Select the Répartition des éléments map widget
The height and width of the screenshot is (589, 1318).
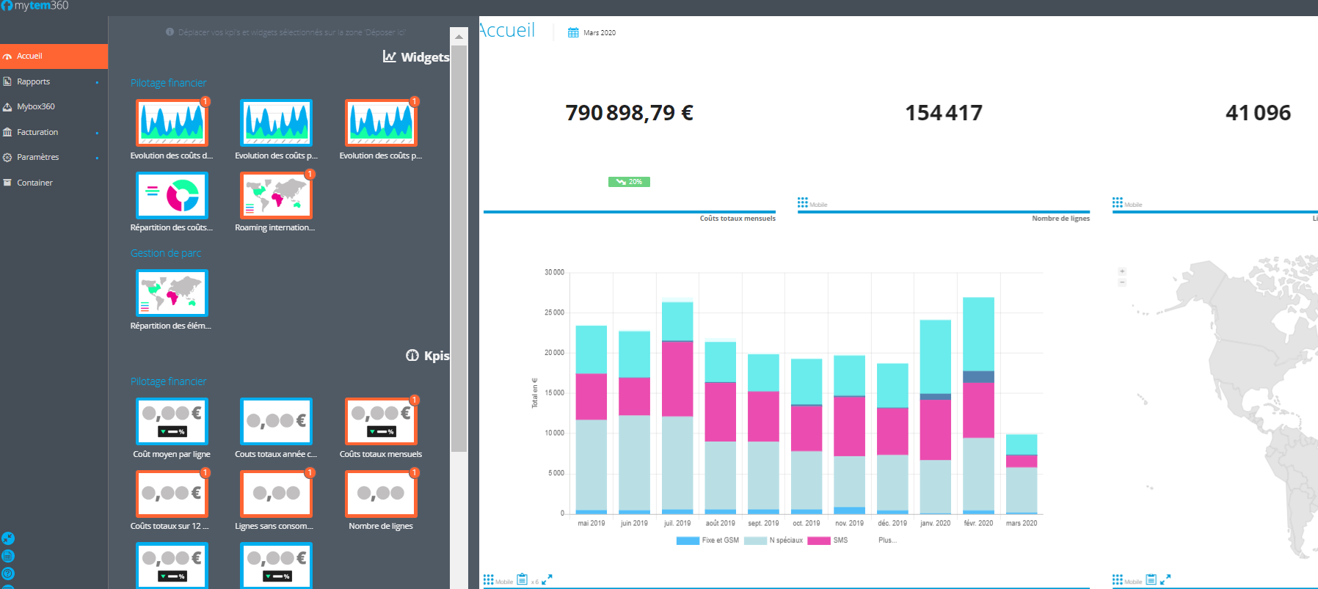pyautogui.click(x=172, y=293)
